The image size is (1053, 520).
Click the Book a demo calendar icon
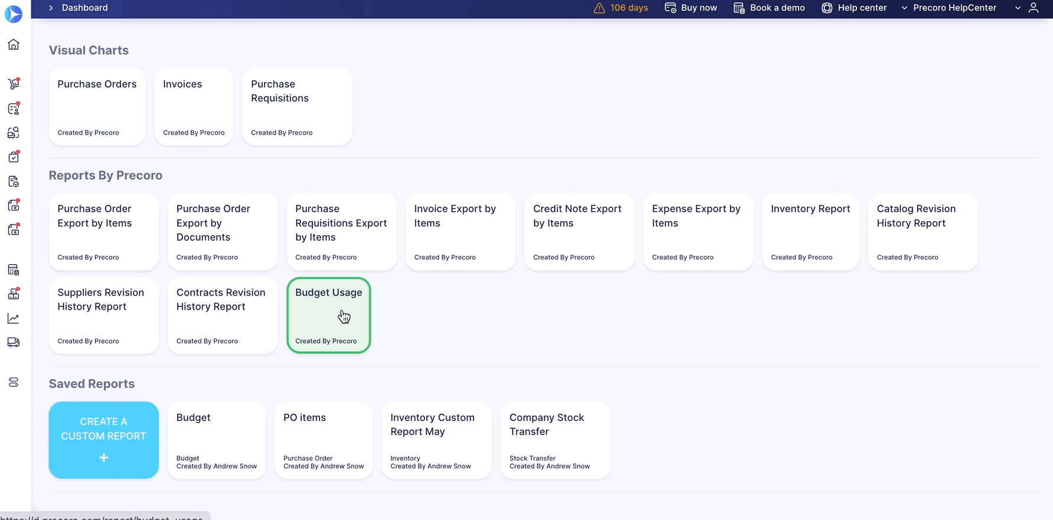[x=739, y=8]
